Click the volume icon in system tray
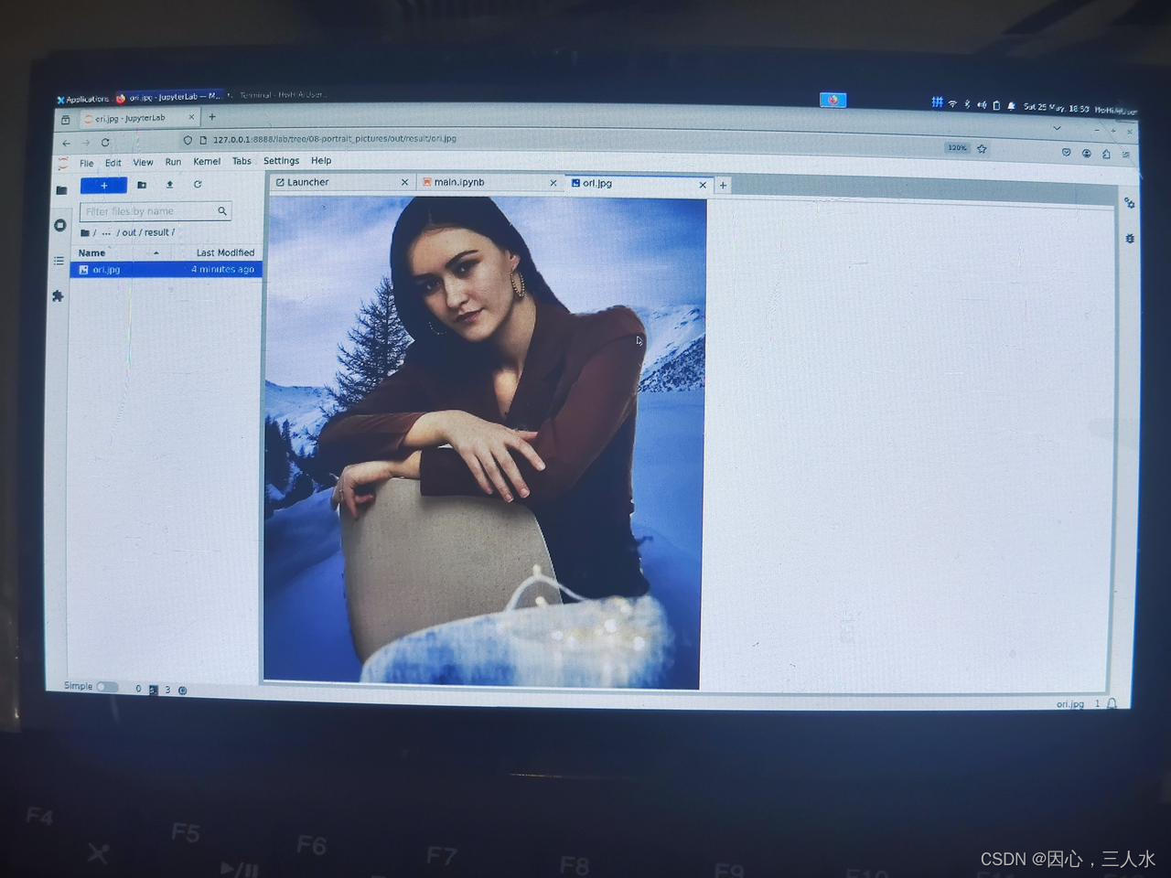This screenshot has height=878, width=1171. (982, 104)
